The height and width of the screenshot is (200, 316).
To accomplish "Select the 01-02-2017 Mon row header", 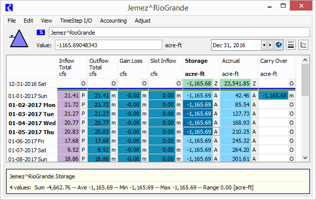I will (32, 105).
